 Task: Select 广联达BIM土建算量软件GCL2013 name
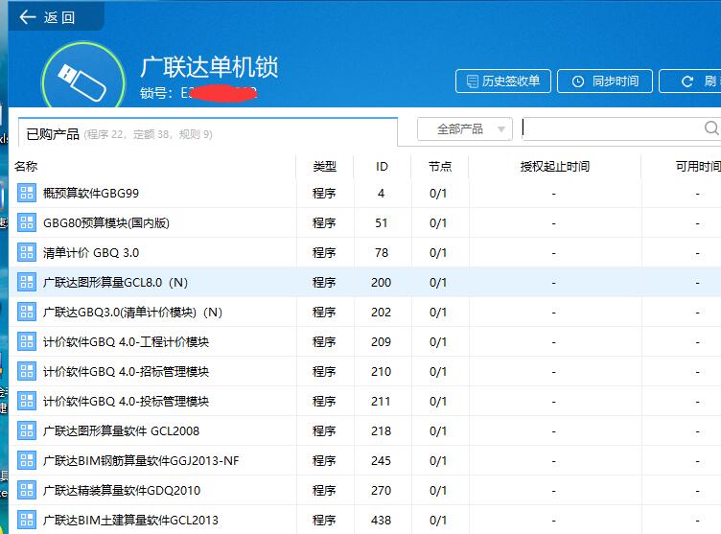click(x=130, y=521)
